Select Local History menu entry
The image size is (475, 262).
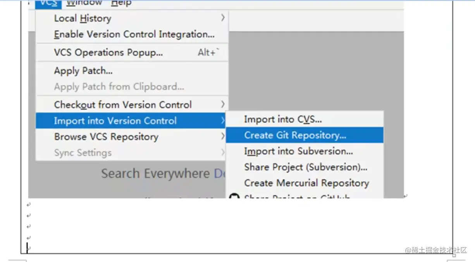coord(83,18)
